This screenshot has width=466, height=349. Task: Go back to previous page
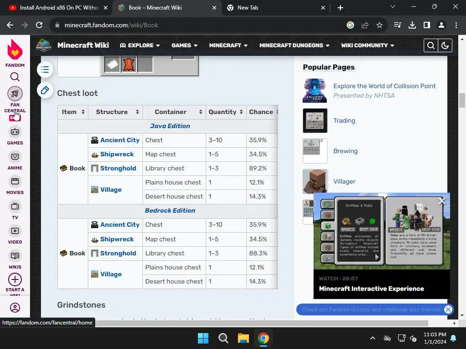(10, 25)
